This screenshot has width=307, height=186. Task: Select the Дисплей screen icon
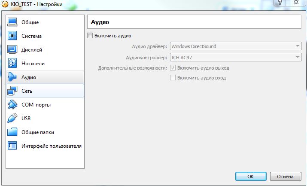(x=12, y=50)
